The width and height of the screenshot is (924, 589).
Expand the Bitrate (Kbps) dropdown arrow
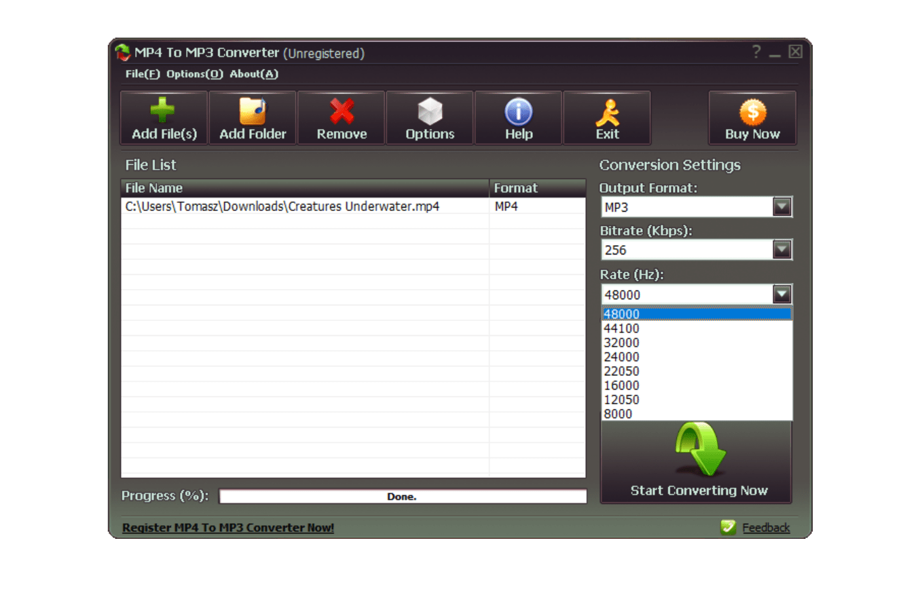[782, 250]
